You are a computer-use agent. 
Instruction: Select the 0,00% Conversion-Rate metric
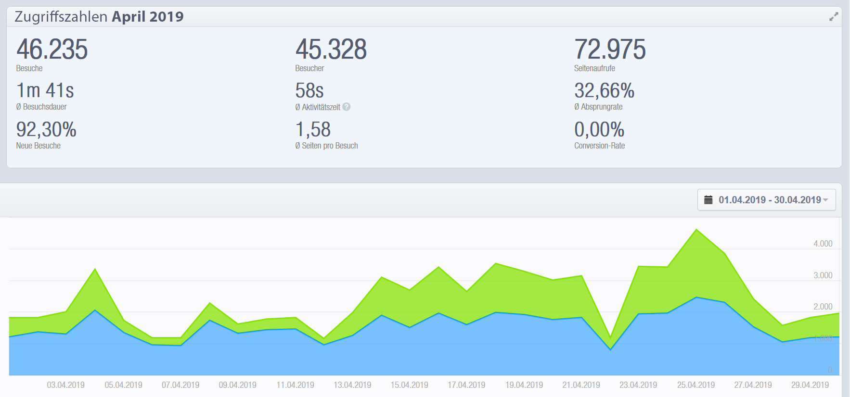599,130
